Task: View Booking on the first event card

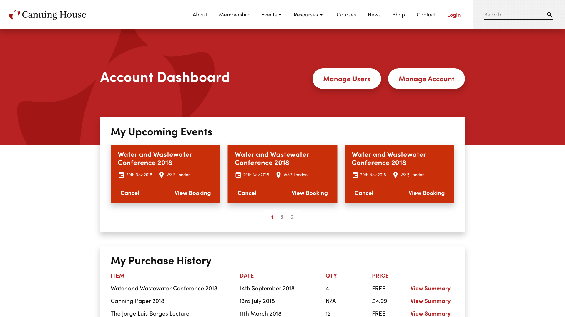Action: [x=193, y=193]
